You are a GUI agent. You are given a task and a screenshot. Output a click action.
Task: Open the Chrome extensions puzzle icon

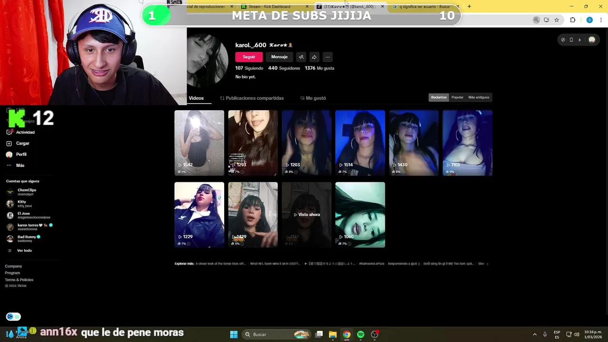point(572,20)
